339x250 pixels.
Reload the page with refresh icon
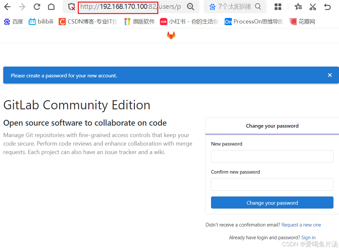[x=37, y=7]
